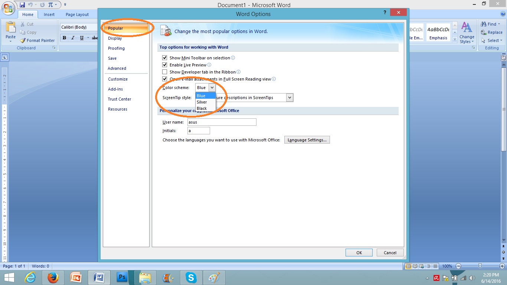
Task: Launch Photoshop from the taskbar
Action: pyautogui.click(x=122, y=277)
